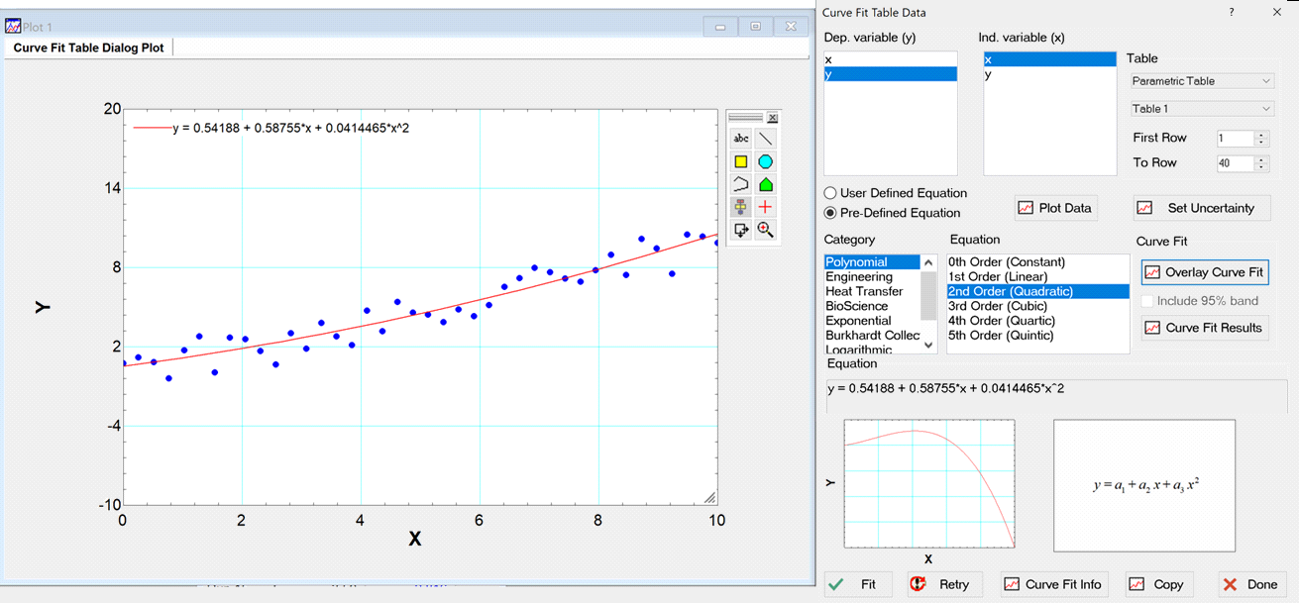Enable the Include 95% band checkbox

(1147, 300)
